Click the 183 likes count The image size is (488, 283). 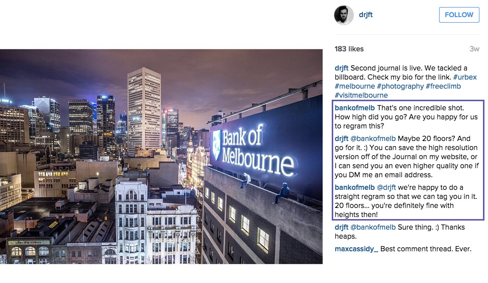click(x=349, y=49)
